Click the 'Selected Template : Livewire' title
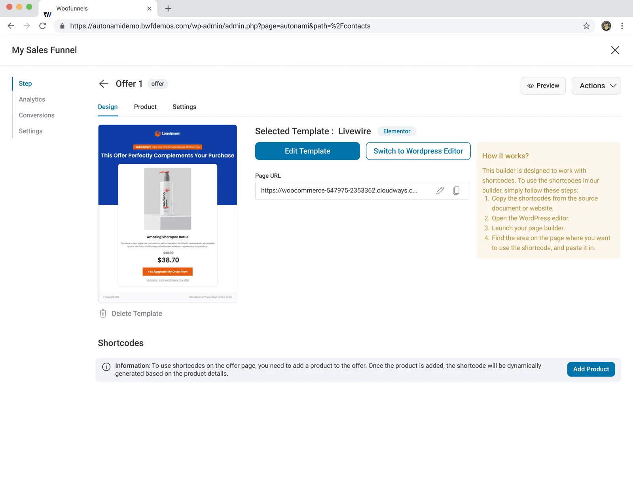 point(313,131)
